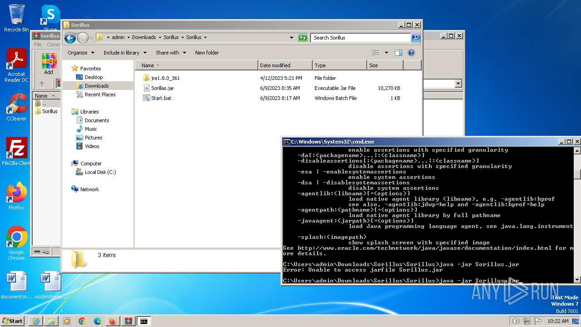This screenshot has width=581, height=327.
Task: Open the Acrobat Reader DC shortcut
Action: [16, 66]
